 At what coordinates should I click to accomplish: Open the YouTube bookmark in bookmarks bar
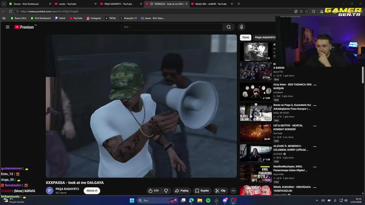click(x=76, y=18)
